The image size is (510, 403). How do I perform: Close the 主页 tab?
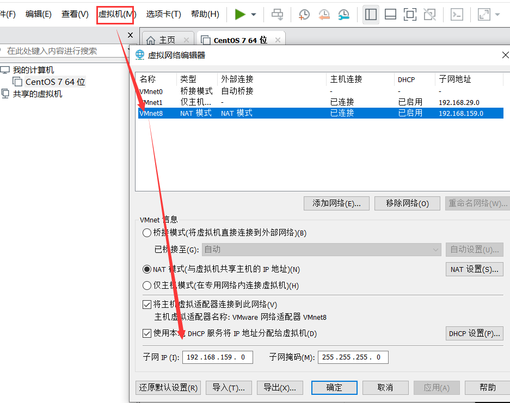click(186, 40)
